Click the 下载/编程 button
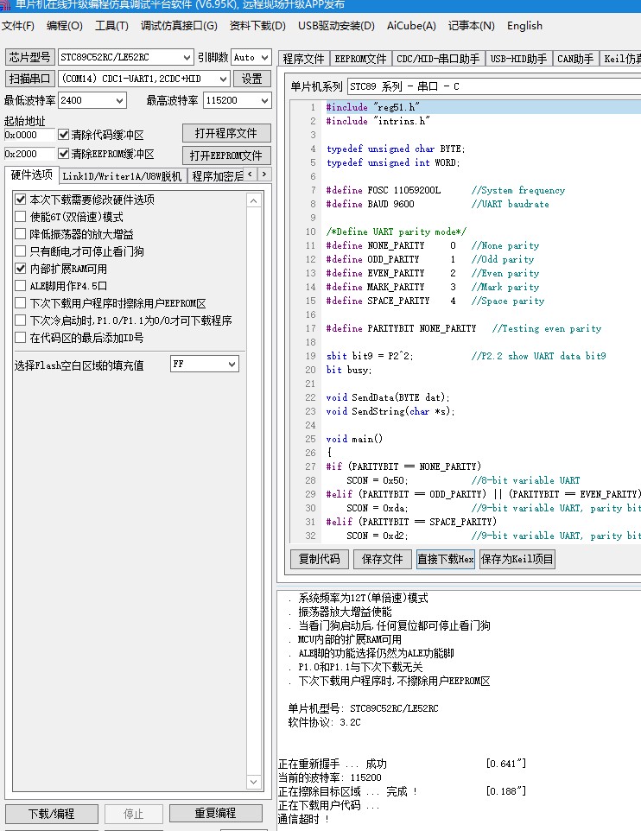Image resolution: width=641 pixels, height=831 pixels. (x=52, y=814)
